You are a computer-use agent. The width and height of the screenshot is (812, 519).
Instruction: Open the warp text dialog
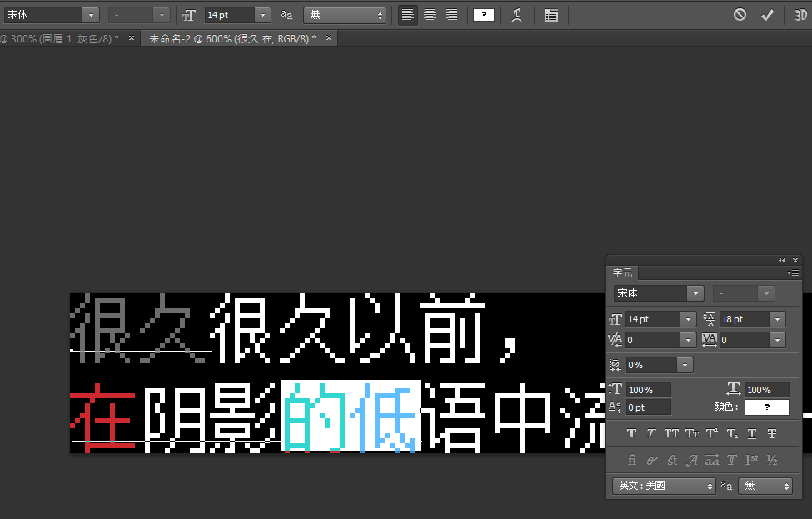(x=516, y=16)
